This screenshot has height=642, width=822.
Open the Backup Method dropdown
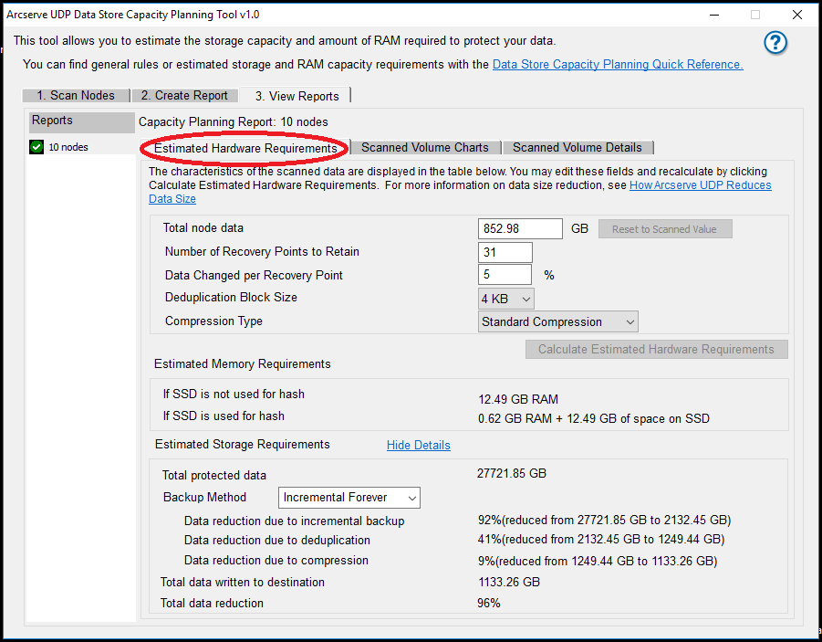349,498
